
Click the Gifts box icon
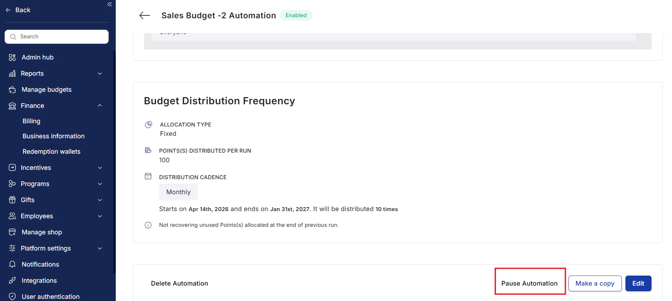click(x=12, y=200)
